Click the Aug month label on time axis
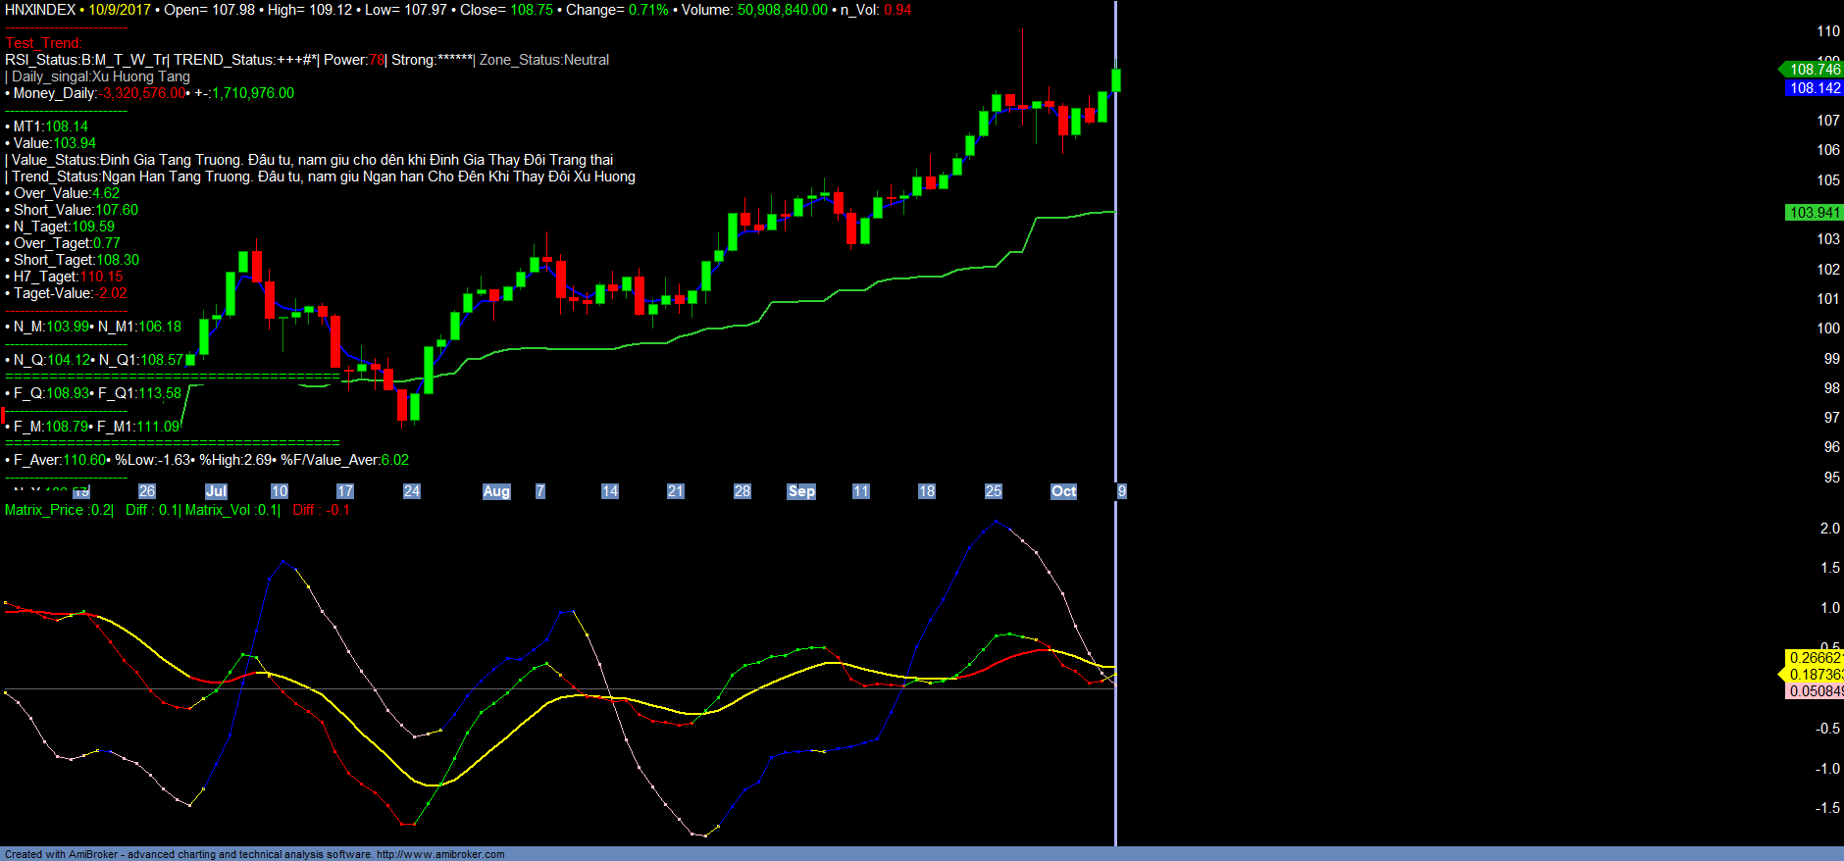This screenshot has height=861, width=1844. (x=496, y=491)
